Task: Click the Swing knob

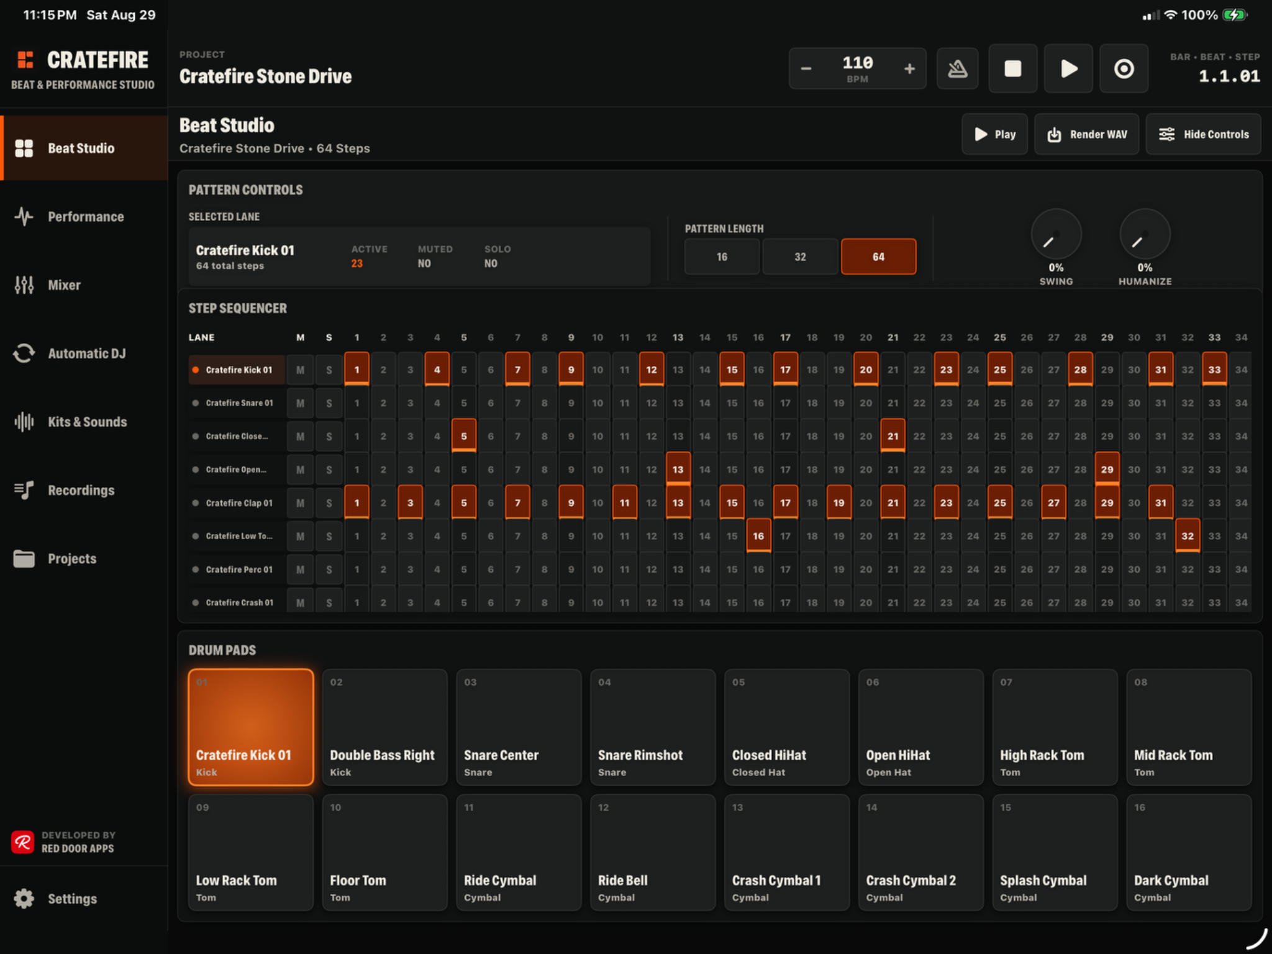Action: pyautogui.click(x=1056, y=235)
